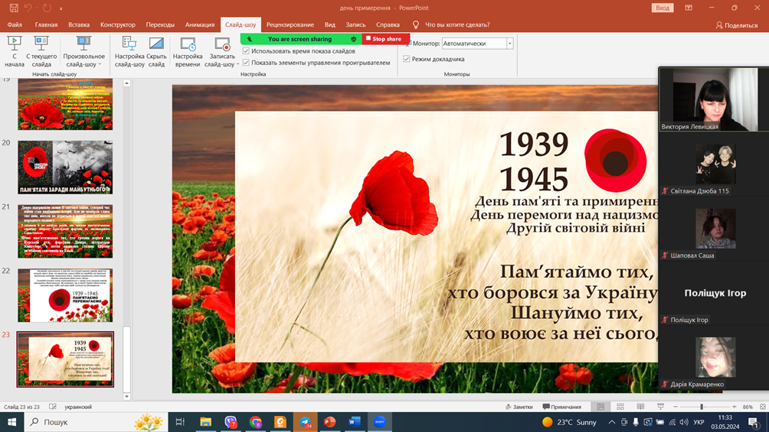Open rehearse timings (Настройка времени)
Image resolution: width=769 pixels, height=432 pixels.
pos(188,51)
